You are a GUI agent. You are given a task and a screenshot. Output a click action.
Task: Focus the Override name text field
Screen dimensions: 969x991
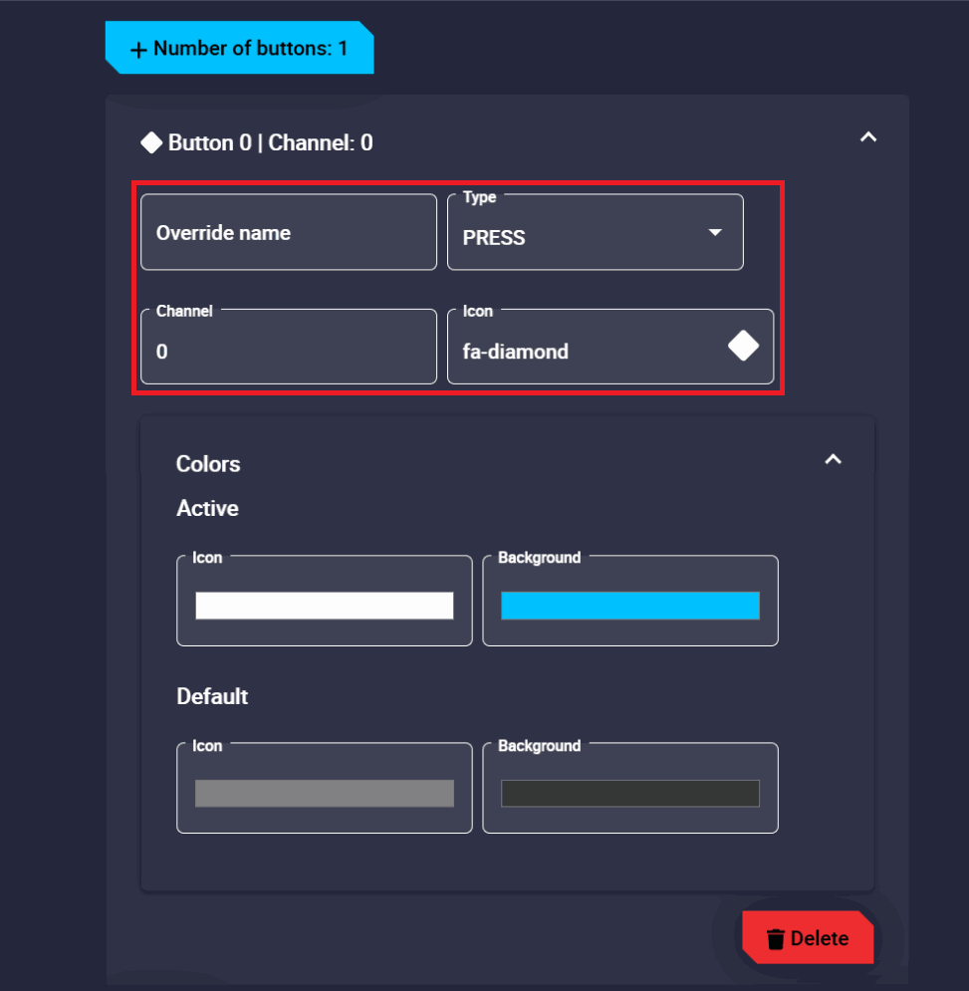[288, 233]
